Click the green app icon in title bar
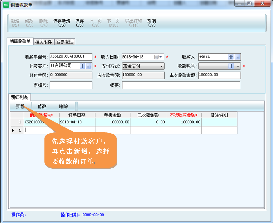The image size is (273, 223). tap(6, 5)
